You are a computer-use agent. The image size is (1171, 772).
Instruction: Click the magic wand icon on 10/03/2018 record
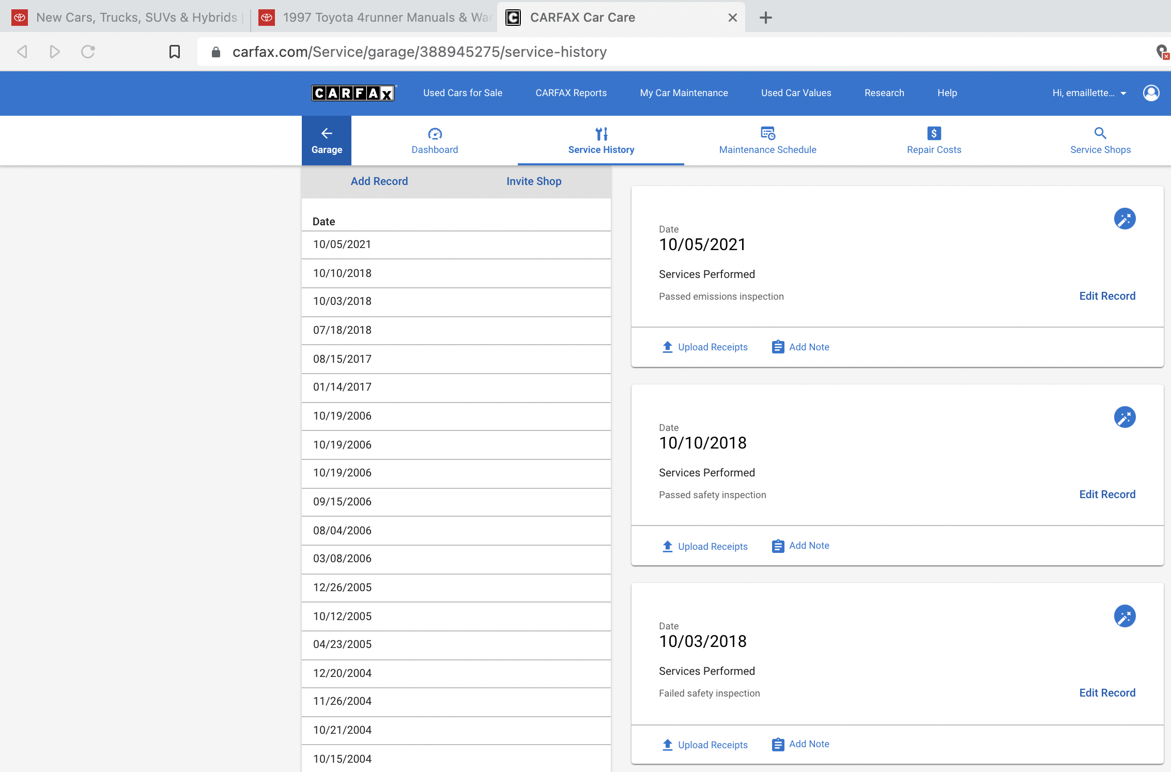[x=1124, y=616]
